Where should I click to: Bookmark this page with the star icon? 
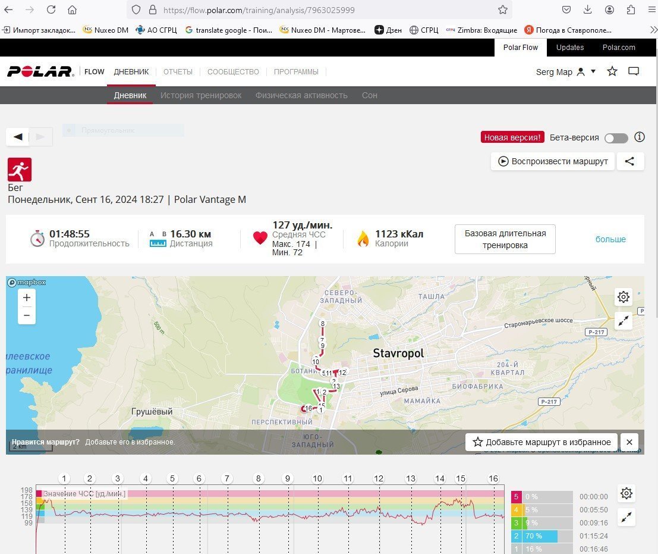pyautogui.click(x=503, y=10)
